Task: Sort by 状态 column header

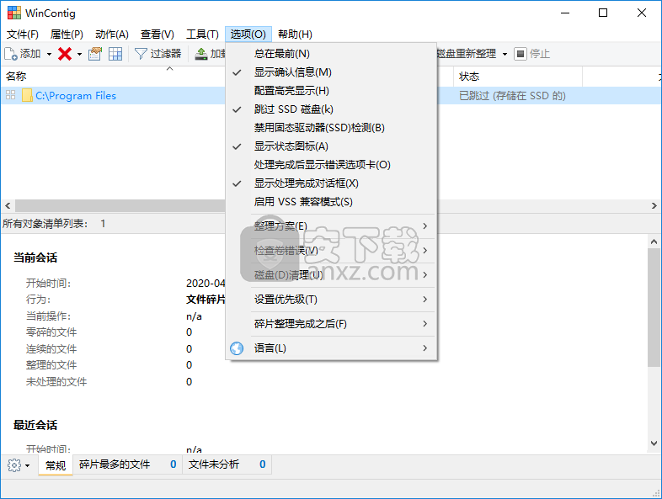Action: click(x=518, y=77)
